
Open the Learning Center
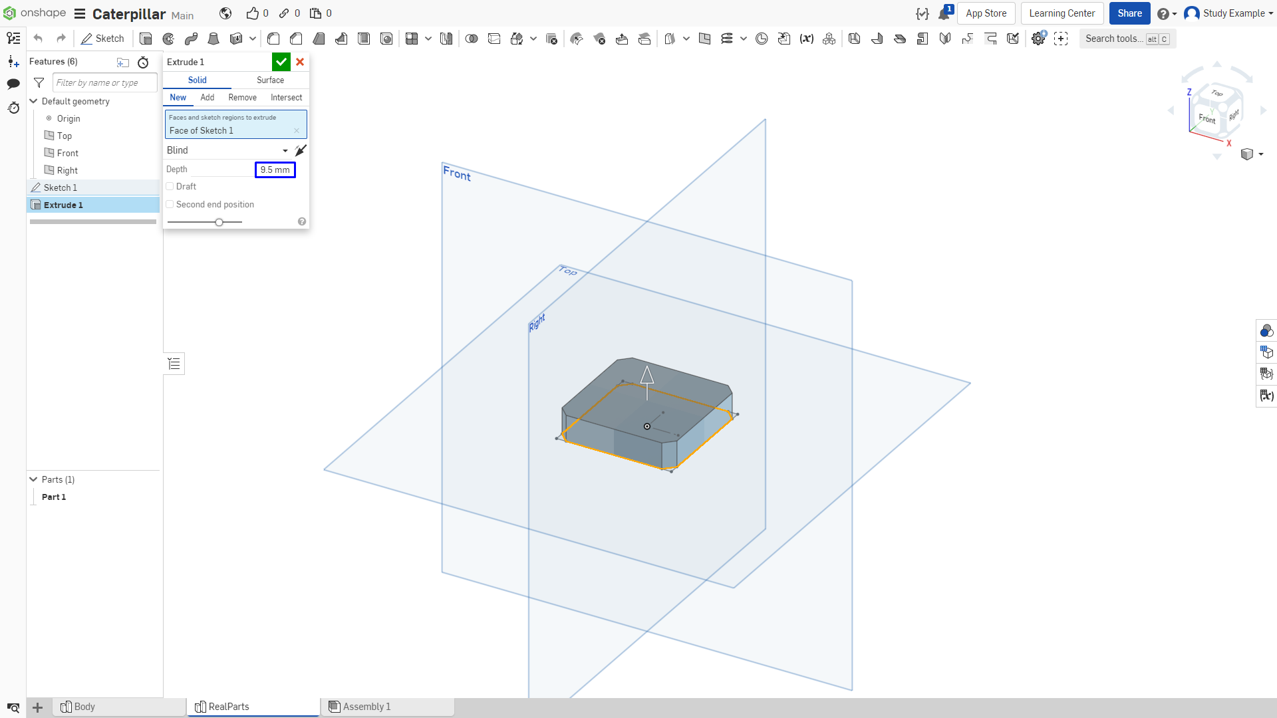(1062, 13)
